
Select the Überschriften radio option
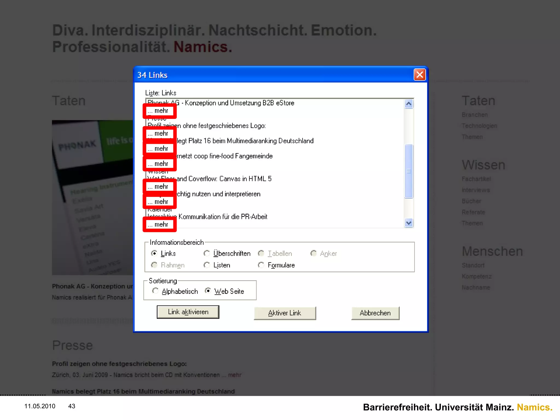click(227, 253)
